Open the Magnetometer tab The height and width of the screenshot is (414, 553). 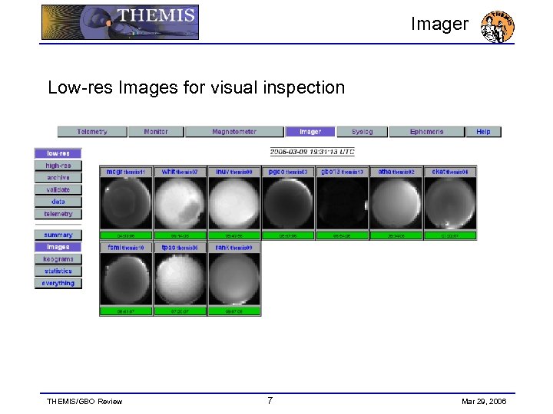[x=234, y=132]
